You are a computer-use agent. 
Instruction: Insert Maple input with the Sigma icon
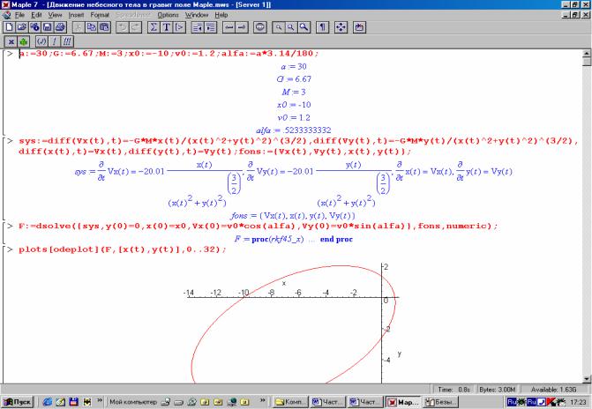(x=154, y=27)
